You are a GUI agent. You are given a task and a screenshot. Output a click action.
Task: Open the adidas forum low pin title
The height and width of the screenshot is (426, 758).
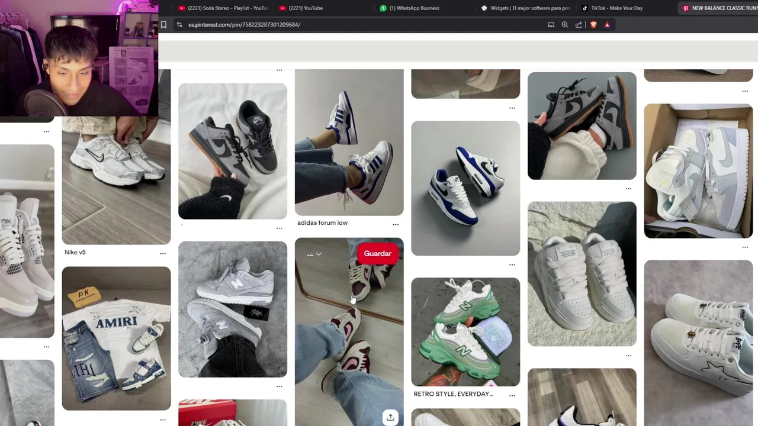click(322, 223)
